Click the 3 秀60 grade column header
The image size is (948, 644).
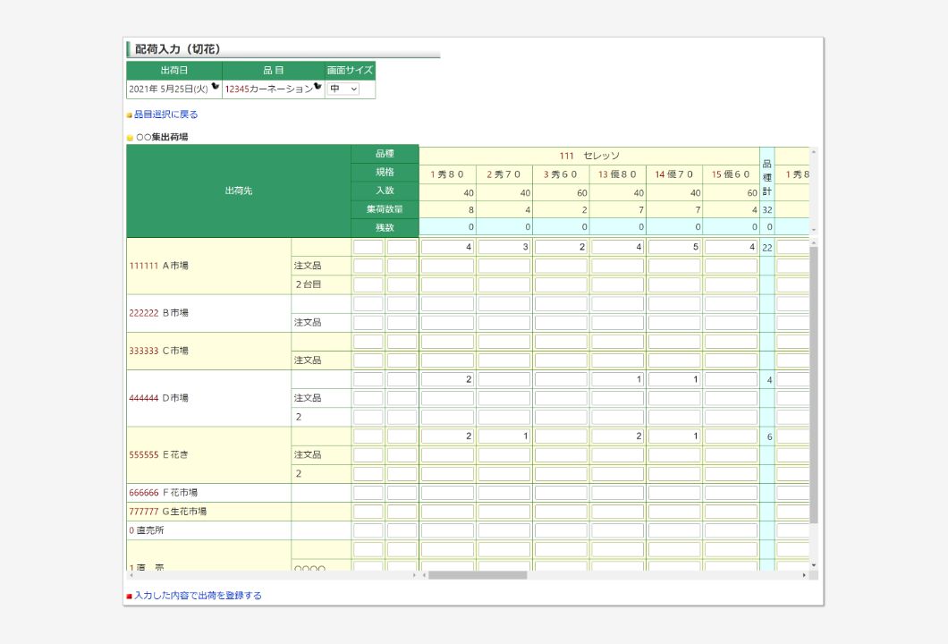point(561,174)
